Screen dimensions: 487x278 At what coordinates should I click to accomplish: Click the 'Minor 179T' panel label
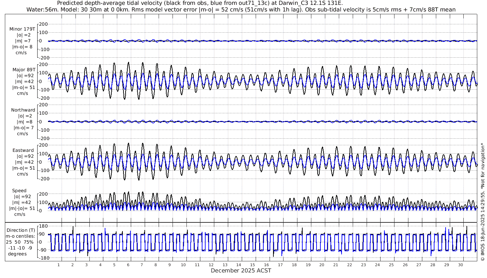pyautogui.click(x=22, y=29)
